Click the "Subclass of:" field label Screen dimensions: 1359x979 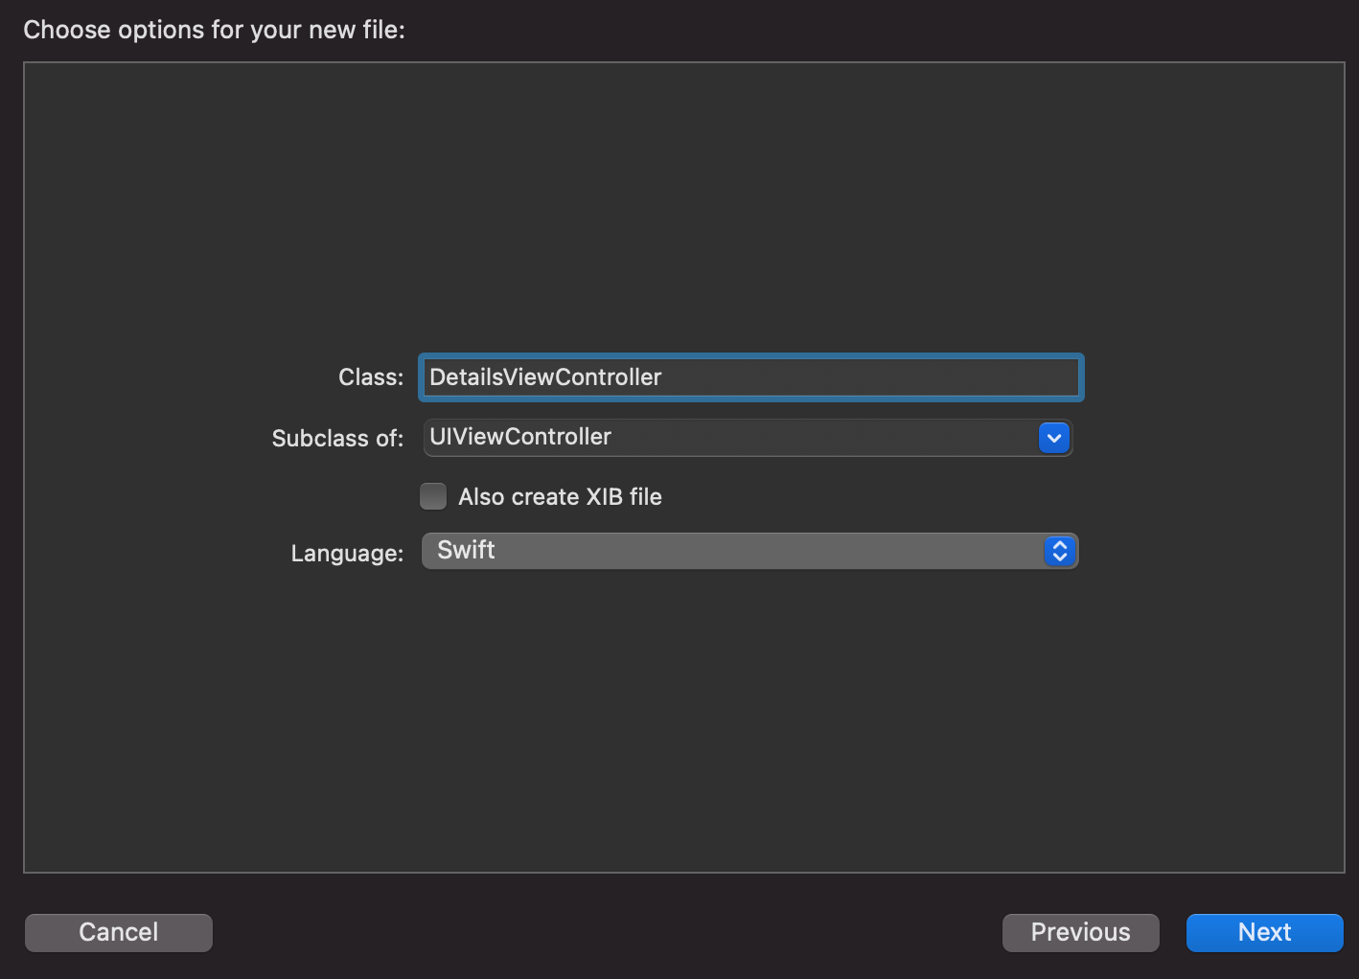click(337, 439)
